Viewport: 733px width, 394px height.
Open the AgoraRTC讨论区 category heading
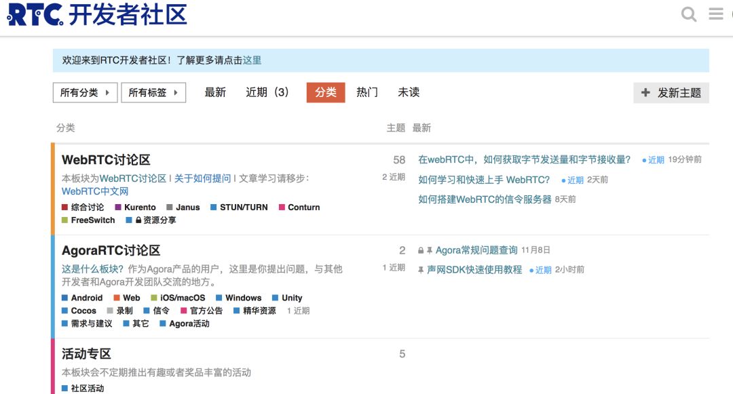(111, 250)
